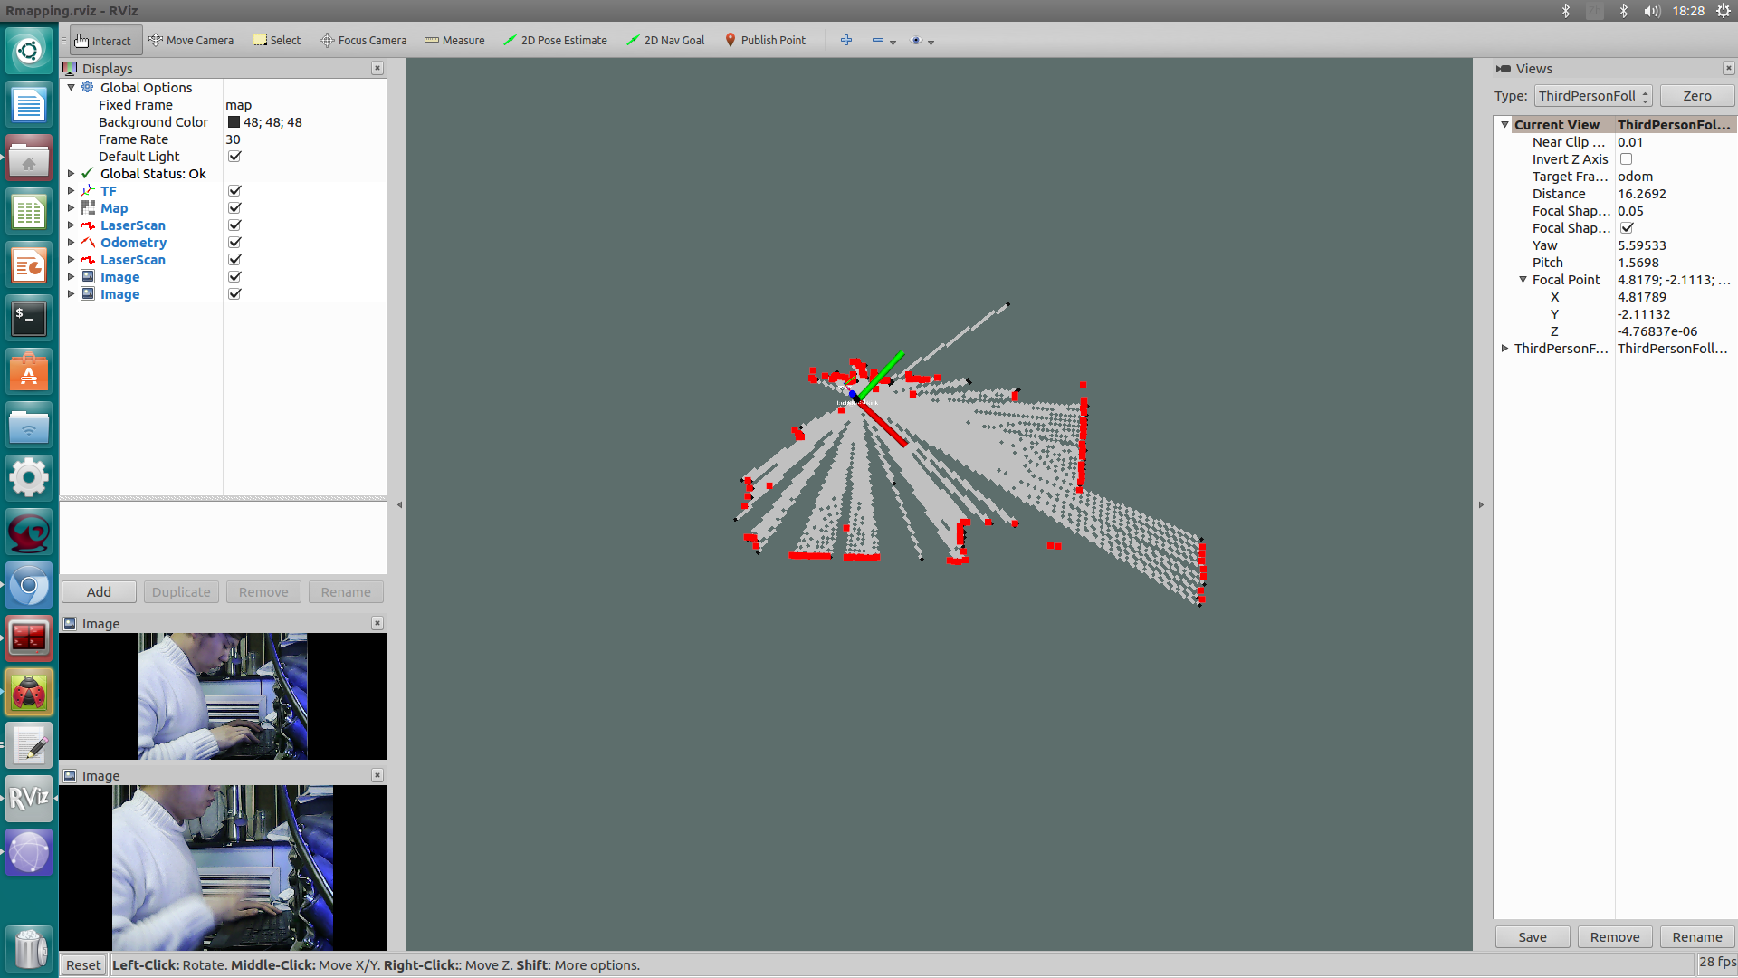Choose the Measure tool

pyautogui.click(x=454, y=41)
